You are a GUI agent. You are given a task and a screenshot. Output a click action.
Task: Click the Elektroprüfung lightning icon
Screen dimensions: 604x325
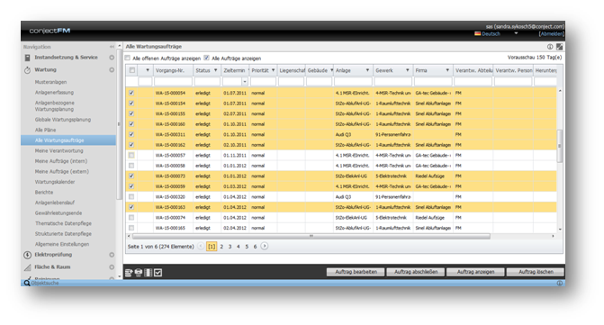(x=27, y=255)
